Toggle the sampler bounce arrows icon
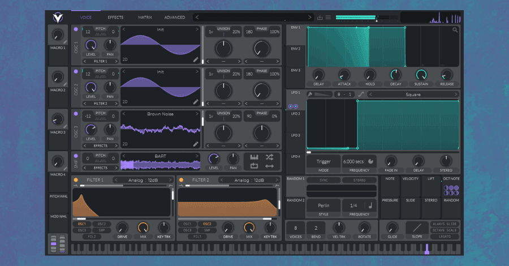Screen dimensions: 509x266 [269, 166]
